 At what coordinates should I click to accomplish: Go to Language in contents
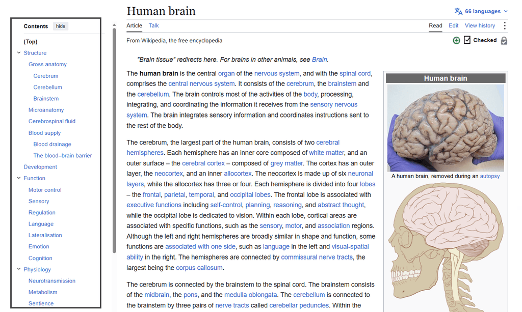(41, 223)
